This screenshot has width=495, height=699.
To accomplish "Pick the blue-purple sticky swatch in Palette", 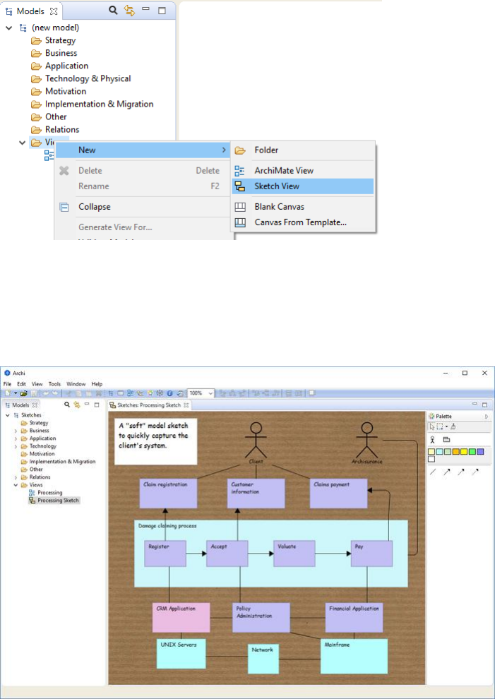I will (480, 452).
